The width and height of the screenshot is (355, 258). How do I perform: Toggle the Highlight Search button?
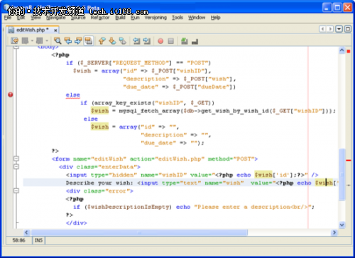point(89,41)
